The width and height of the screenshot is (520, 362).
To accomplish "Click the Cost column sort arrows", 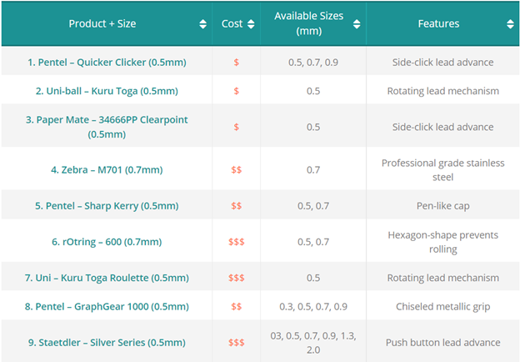I will pos(251,24).
